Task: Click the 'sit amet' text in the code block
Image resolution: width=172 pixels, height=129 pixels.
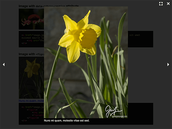Action: 135,35
